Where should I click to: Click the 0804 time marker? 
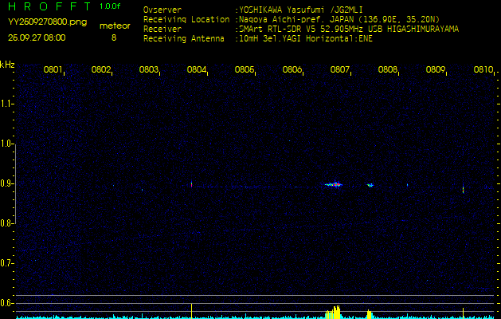click(x=196, y=69)
